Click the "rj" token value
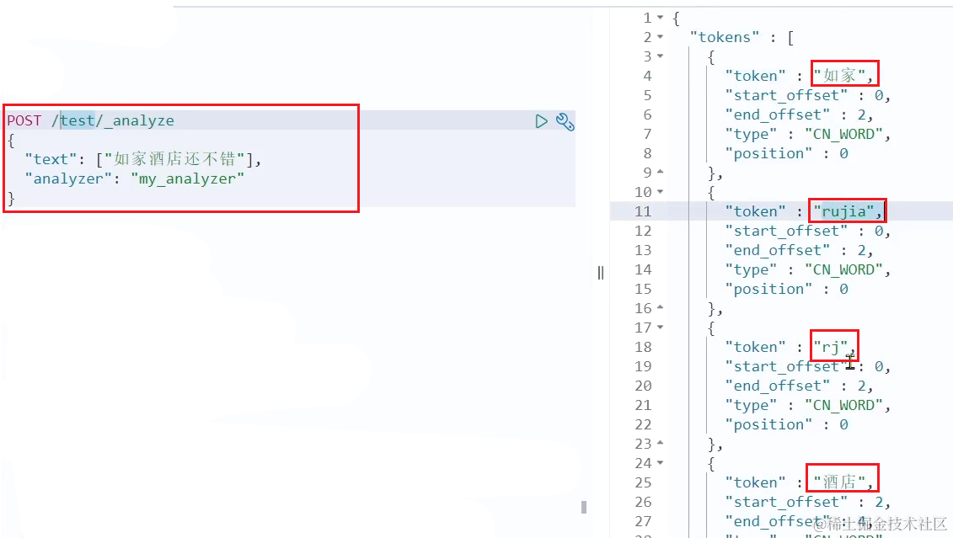Screen dimensions: 953x538 click(831, 347)
